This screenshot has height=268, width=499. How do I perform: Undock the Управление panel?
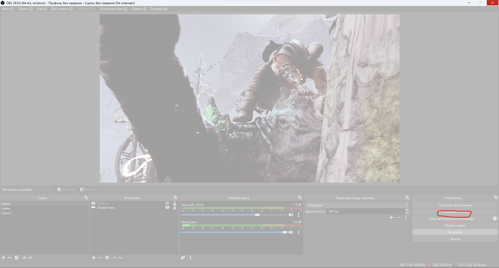point(496,198)
